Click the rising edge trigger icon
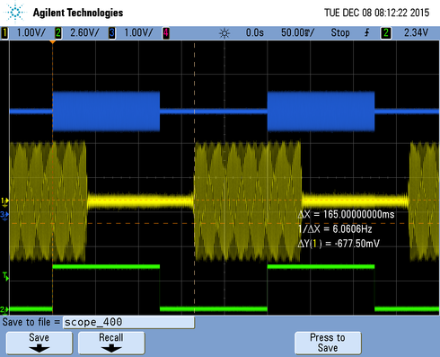The width and height of the screenshot is (440, 357). pyautogui.click(x=367, y=32)
